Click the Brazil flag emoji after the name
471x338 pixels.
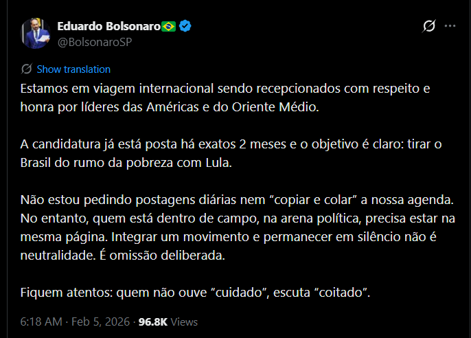tap(170, 27)
